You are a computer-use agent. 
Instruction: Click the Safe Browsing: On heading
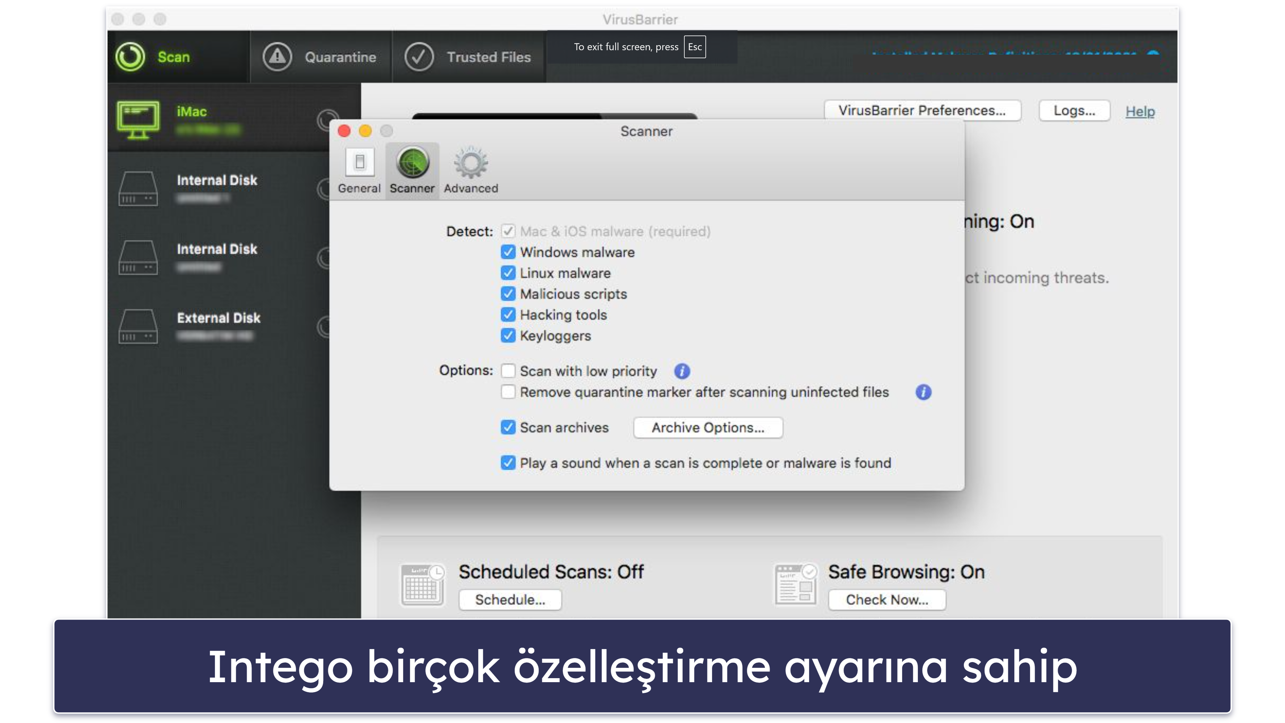point(907,572)
